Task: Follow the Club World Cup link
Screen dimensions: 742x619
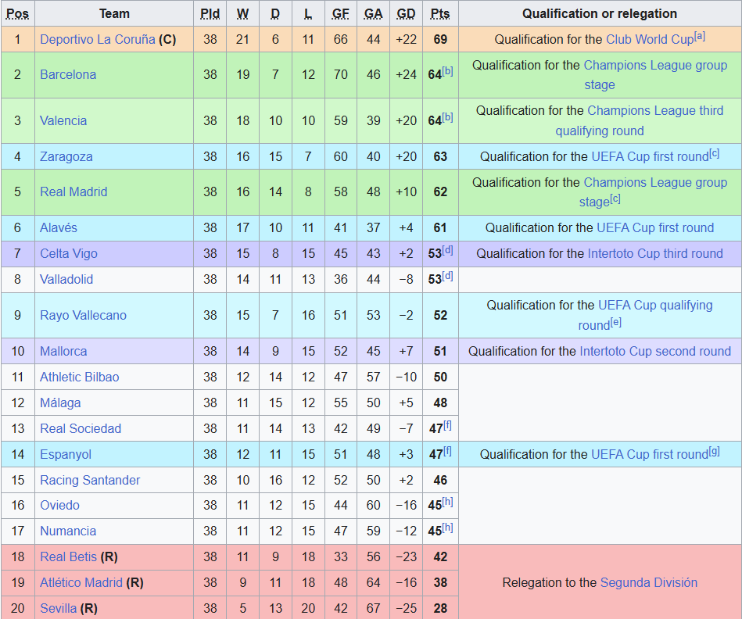Action: tap(650, 39)
